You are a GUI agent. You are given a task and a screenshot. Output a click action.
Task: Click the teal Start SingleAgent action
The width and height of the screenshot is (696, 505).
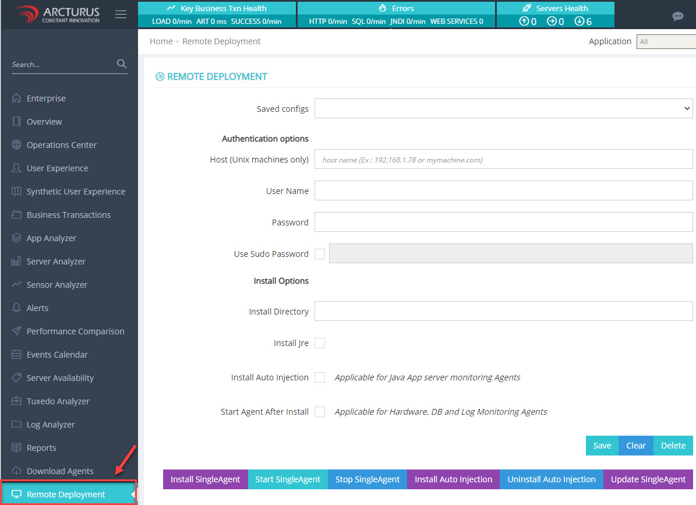pyautogui.click(x=287, y=479)
